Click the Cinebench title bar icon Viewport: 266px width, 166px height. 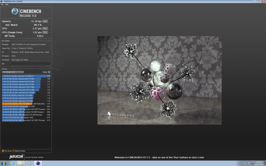coord(2,1)
